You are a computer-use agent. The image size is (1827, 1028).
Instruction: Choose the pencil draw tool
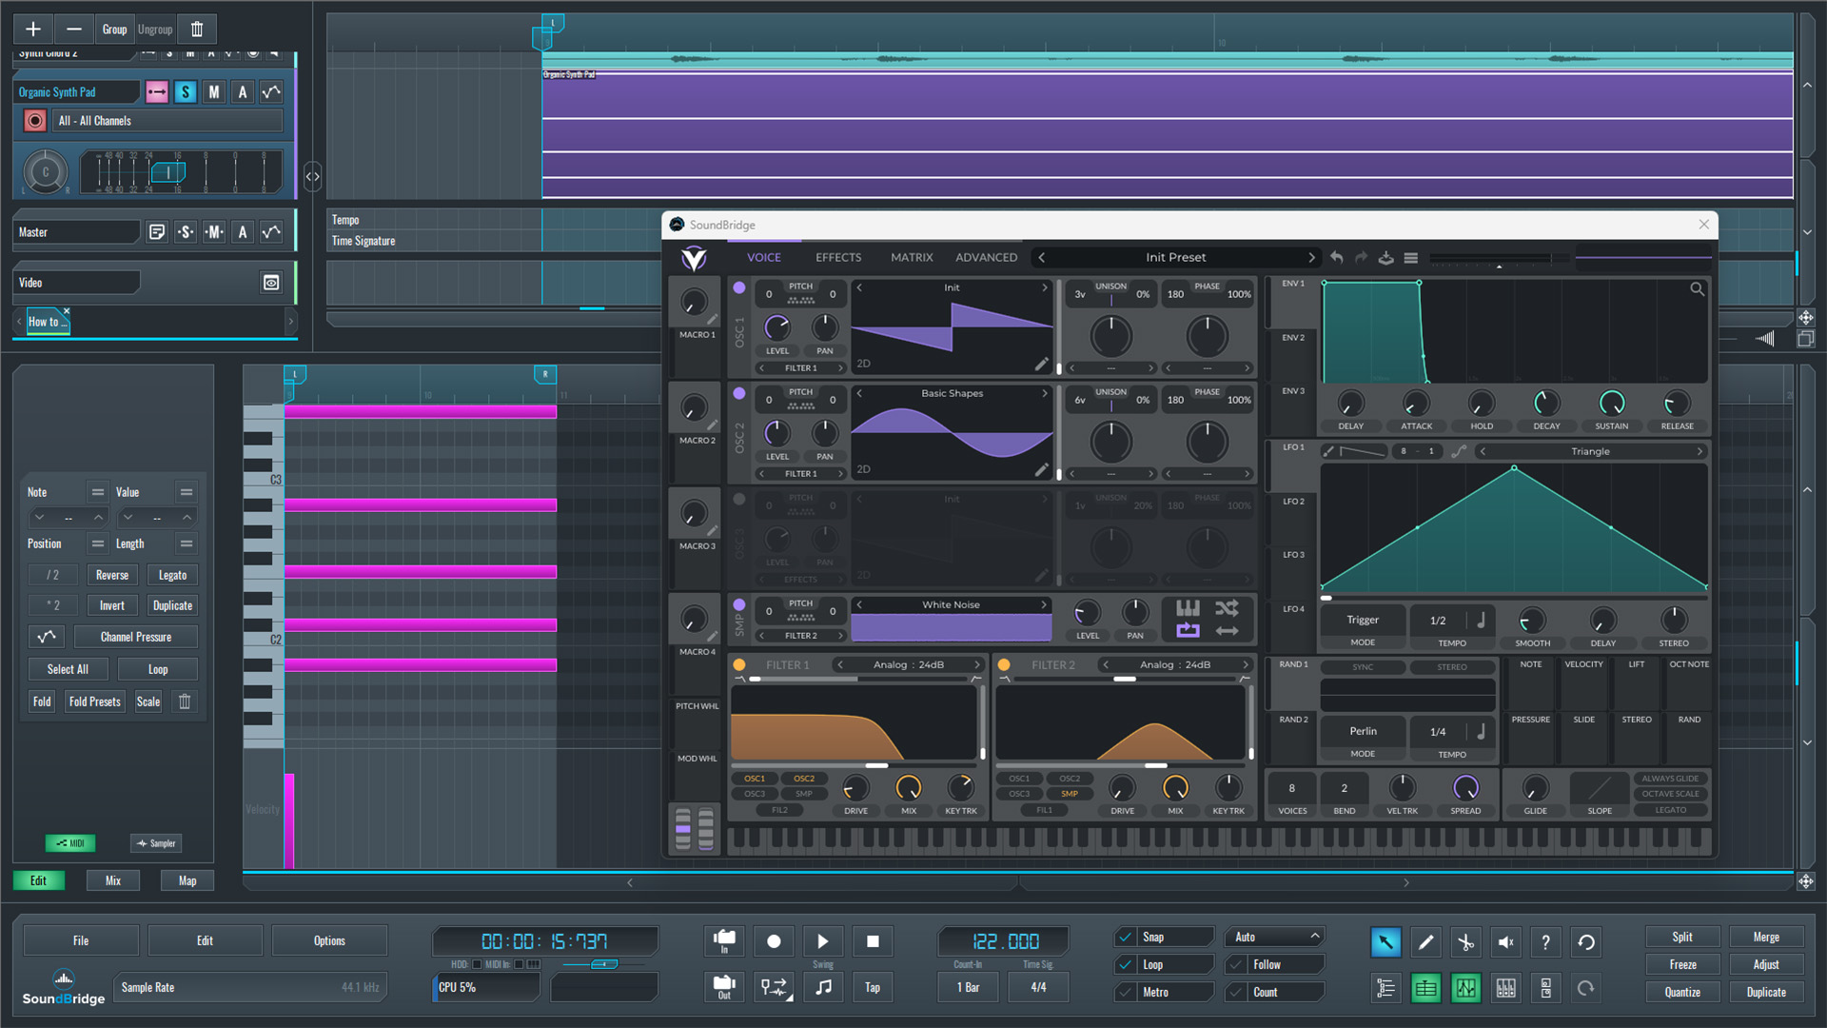coord(1425,942)
